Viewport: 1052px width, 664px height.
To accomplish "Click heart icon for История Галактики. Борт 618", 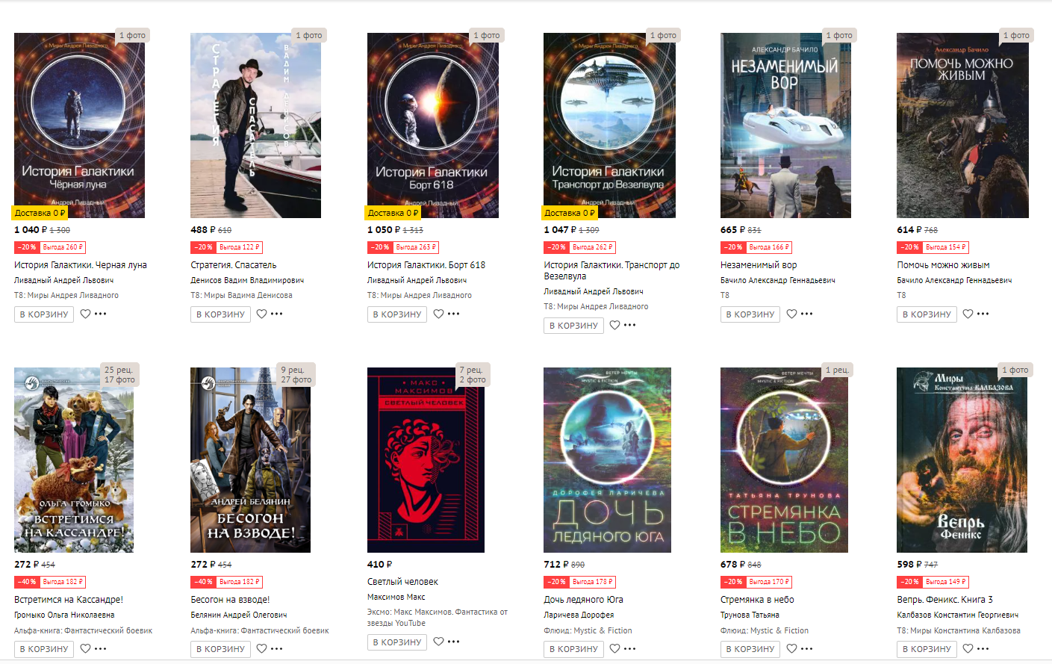I will 439,314.
